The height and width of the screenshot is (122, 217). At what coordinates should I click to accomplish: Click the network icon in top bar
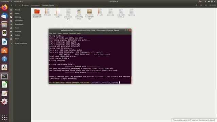(205, 1)
